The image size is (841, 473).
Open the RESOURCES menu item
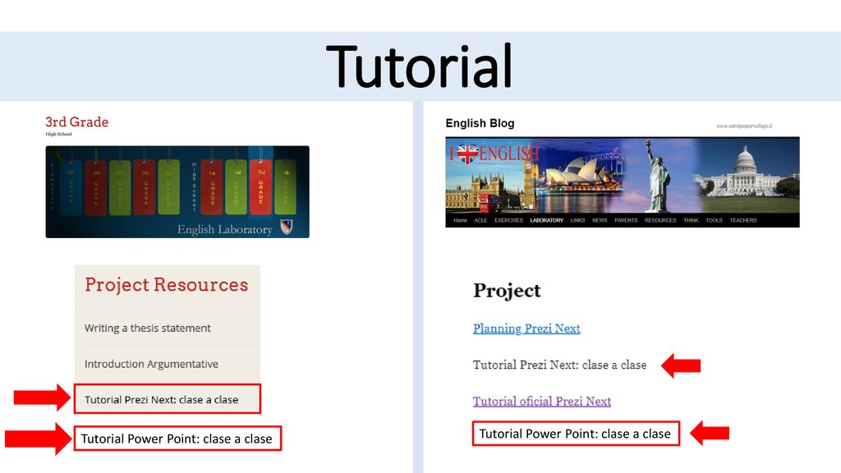click(660, 220)
